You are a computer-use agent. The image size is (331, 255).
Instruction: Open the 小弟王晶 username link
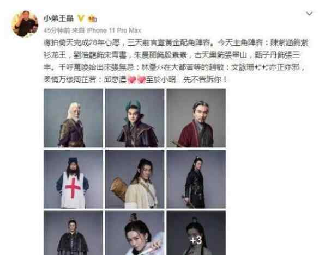click(59, 18)
